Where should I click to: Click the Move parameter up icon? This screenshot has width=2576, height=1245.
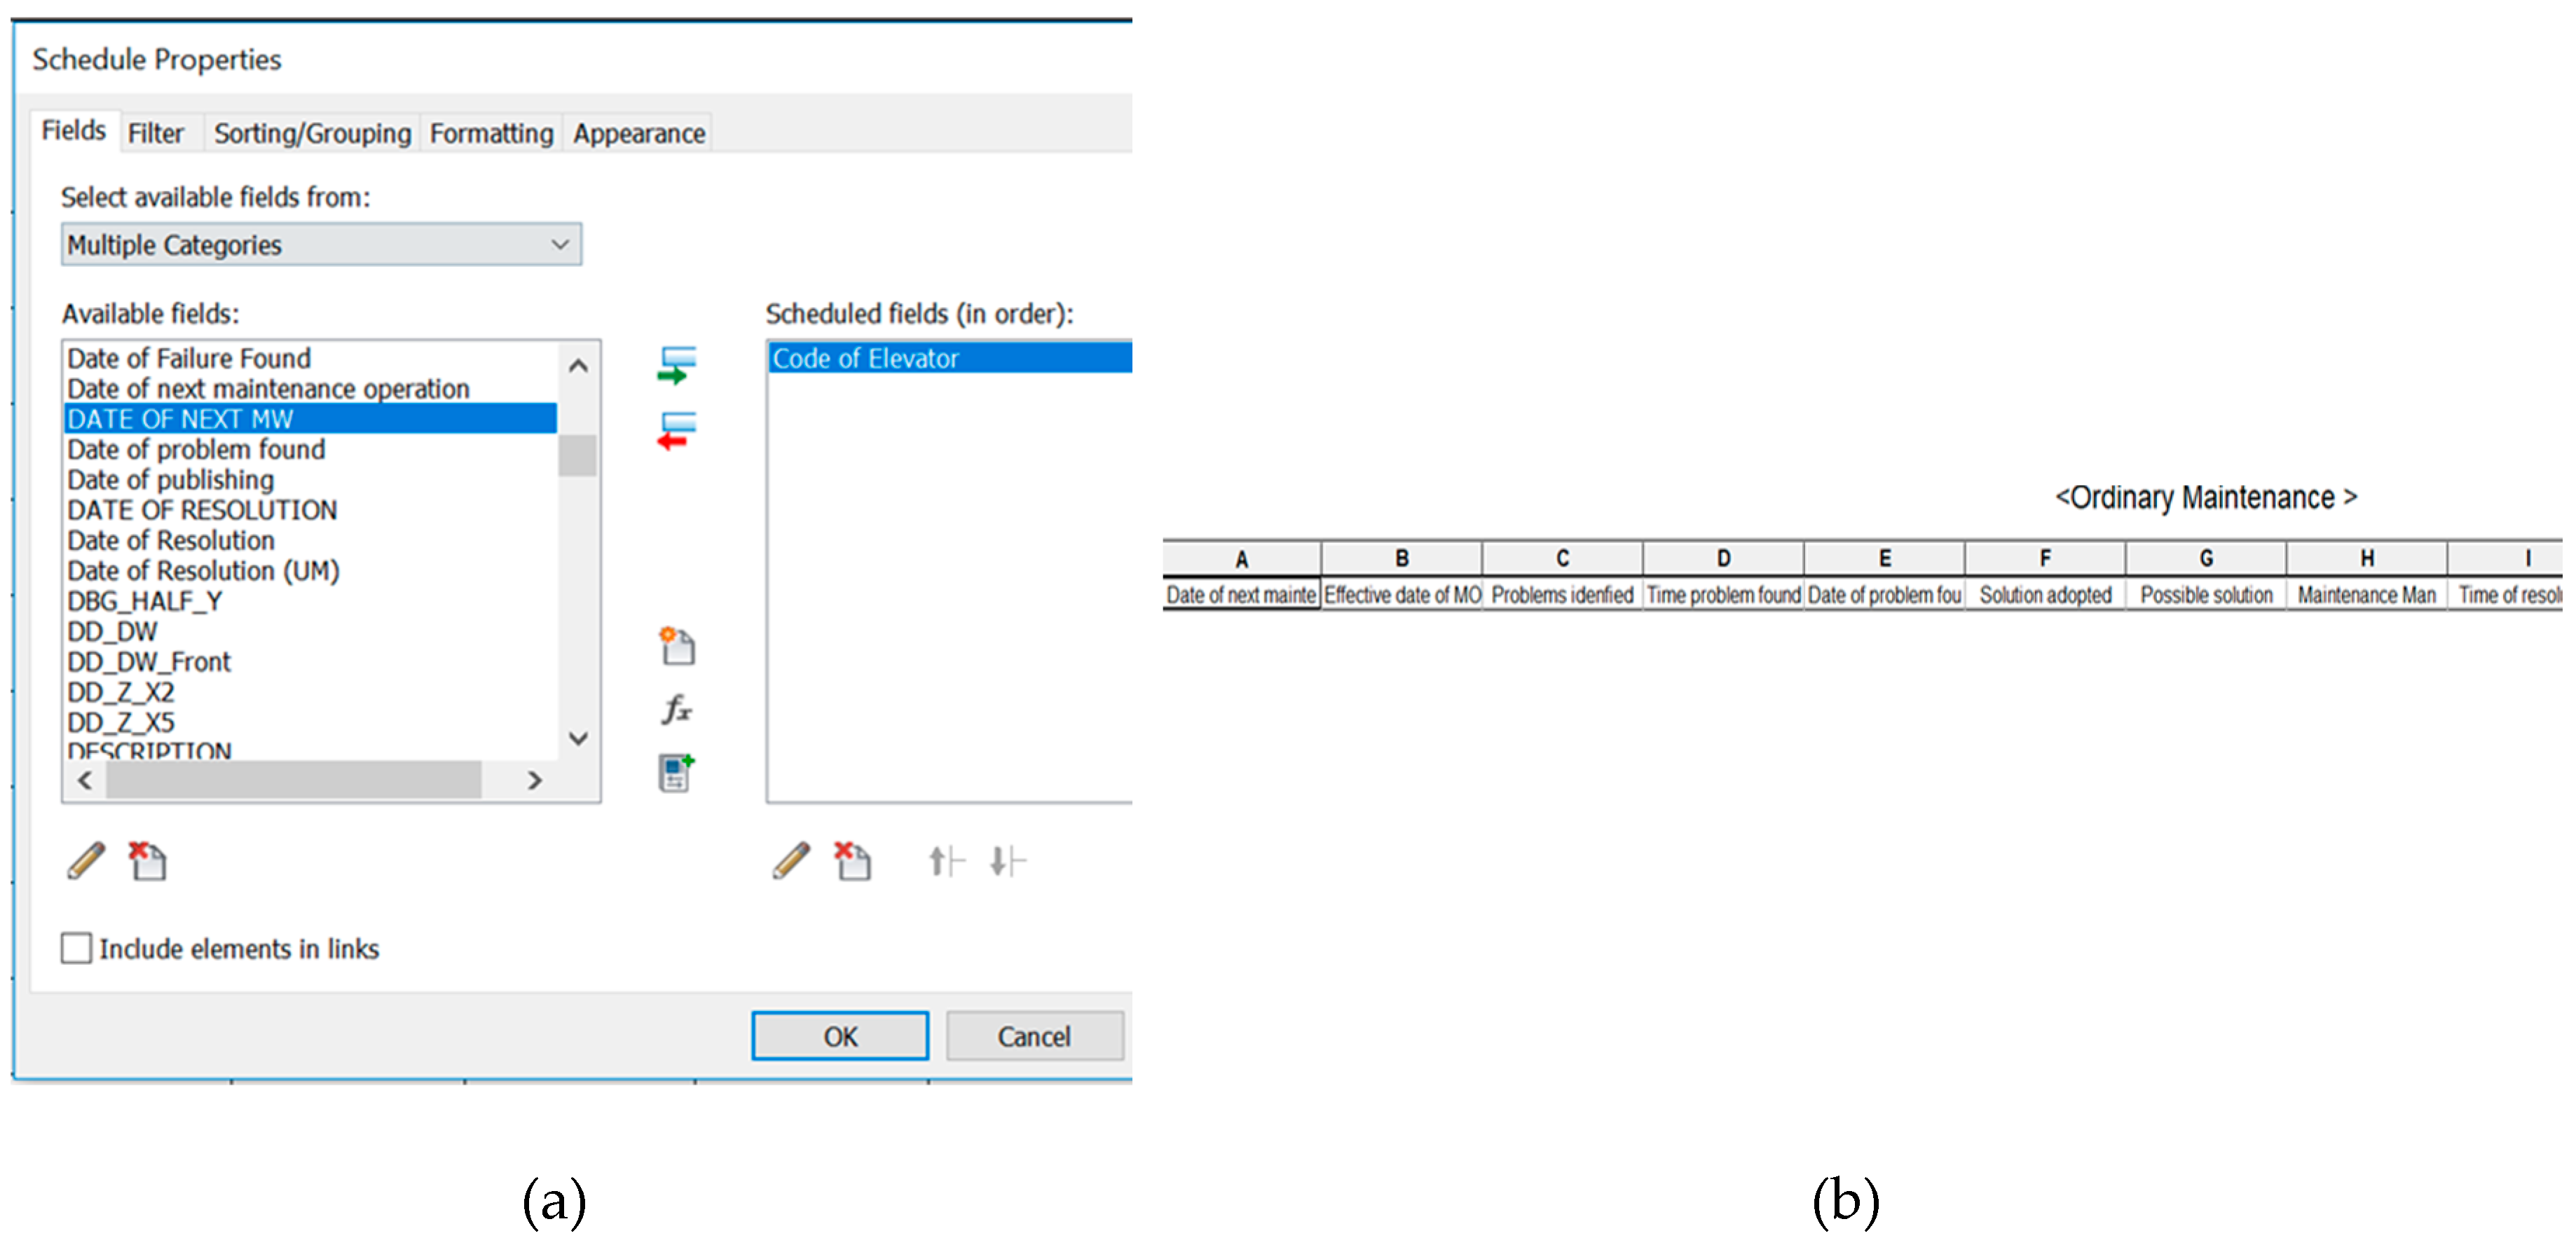(x=946, y=860)
